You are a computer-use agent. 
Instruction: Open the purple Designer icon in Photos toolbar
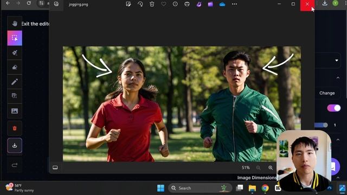point(199,4)
